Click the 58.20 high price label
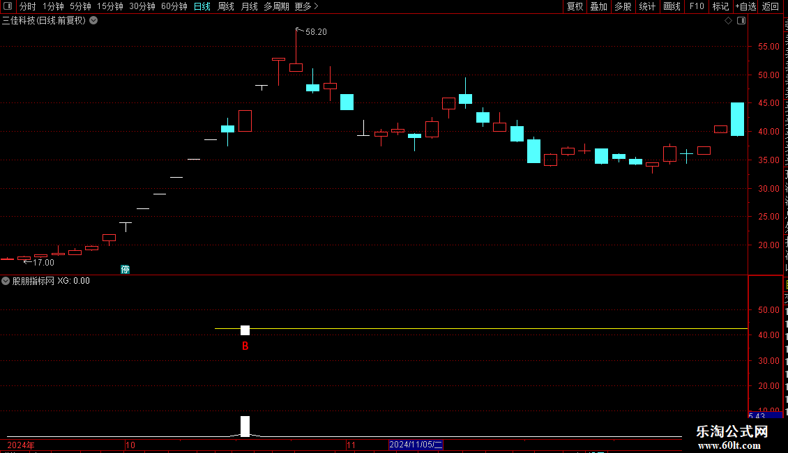 [x=316, y=31]
